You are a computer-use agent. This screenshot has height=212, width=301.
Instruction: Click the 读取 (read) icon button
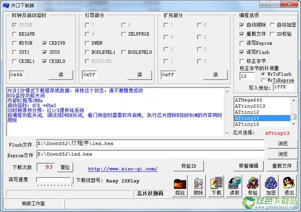234,186
